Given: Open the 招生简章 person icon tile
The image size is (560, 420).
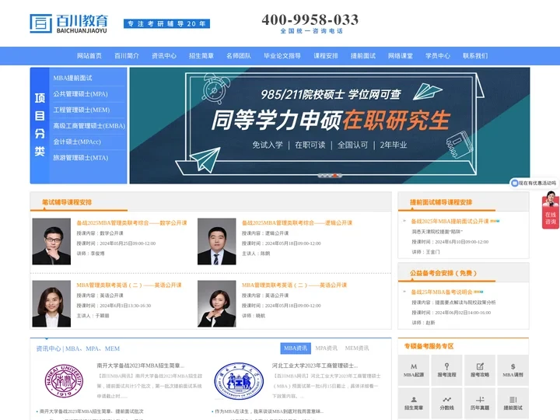Looking at the screenshot, I should pyautogui.click(x=414, y=403).
